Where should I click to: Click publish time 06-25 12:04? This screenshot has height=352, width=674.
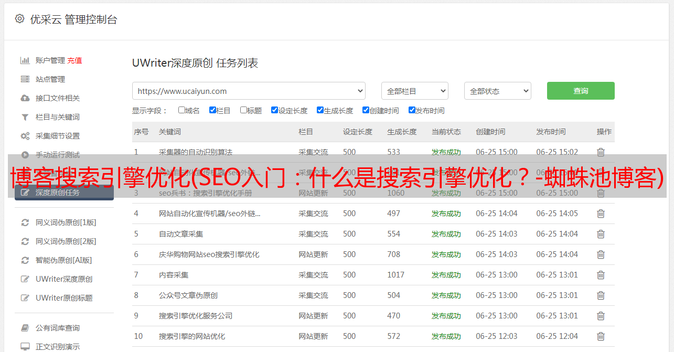557,336
